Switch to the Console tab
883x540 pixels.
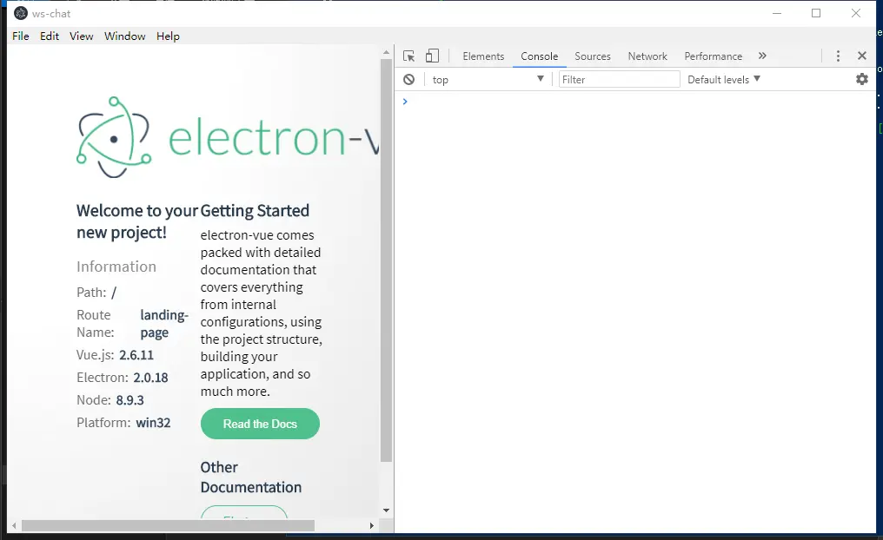[539, 56]
